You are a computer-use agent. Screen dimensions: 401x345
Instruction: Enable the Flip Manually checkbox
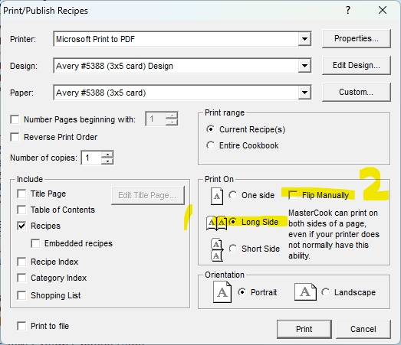click(x=293, y=195)
